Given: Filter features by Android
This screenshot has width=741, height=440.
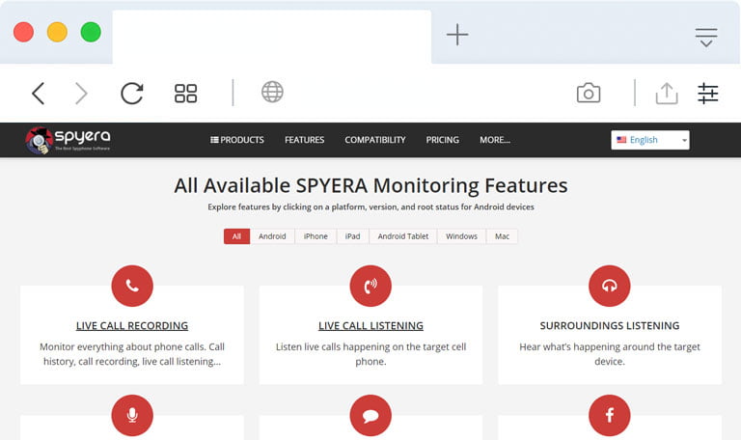Looking at the screenshot, I should click(272, 236).
